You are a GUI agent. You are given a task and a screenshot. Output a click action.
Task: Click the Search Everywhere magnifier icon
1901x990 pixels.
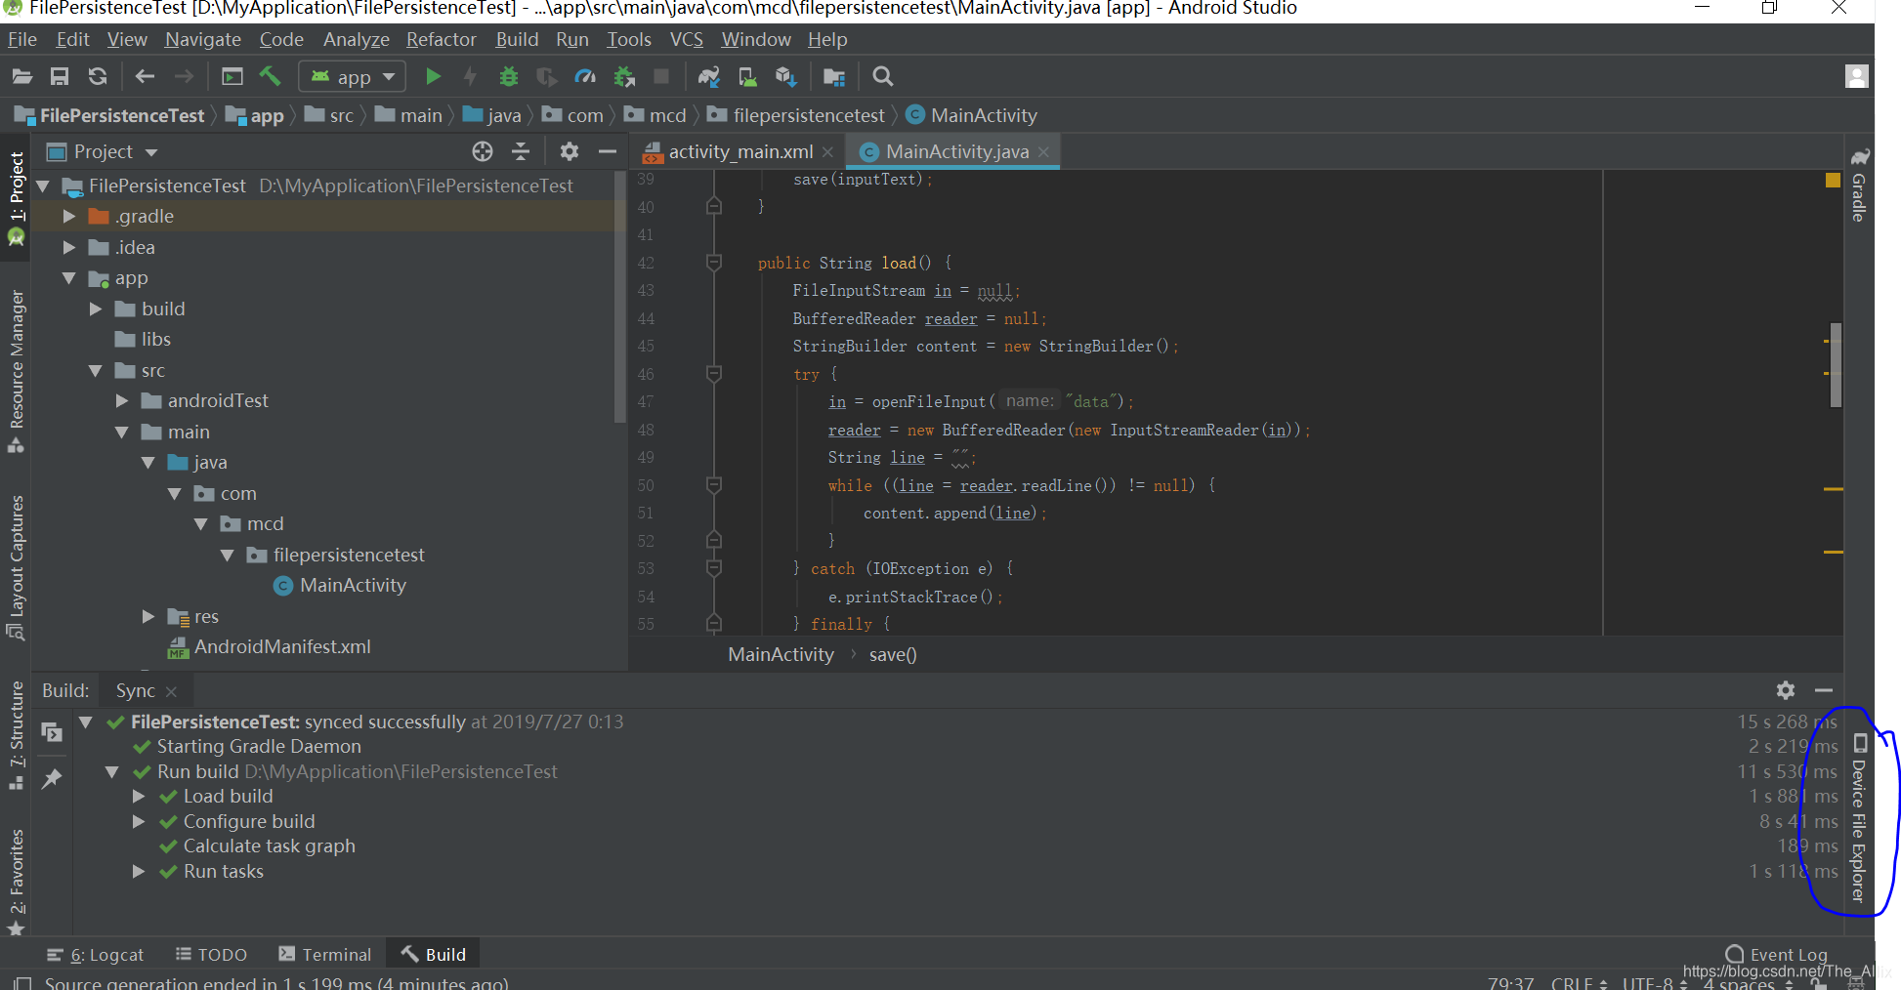[882, 76]
